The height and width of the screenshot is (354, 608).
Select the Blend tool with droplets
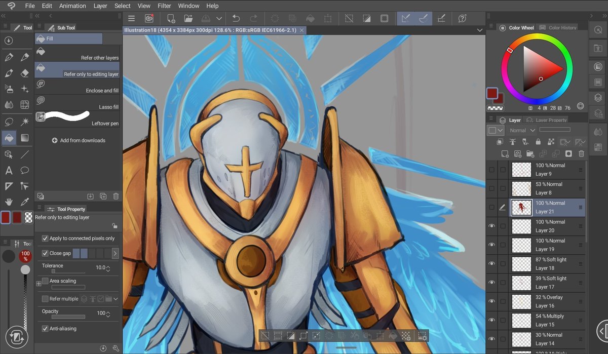click(9, 105)
